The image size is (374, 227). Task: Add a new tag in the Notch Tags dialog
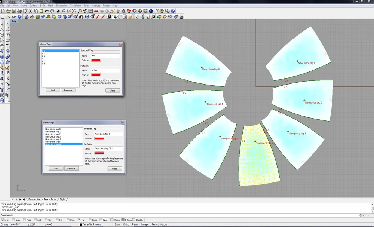(x=53, y=90)
